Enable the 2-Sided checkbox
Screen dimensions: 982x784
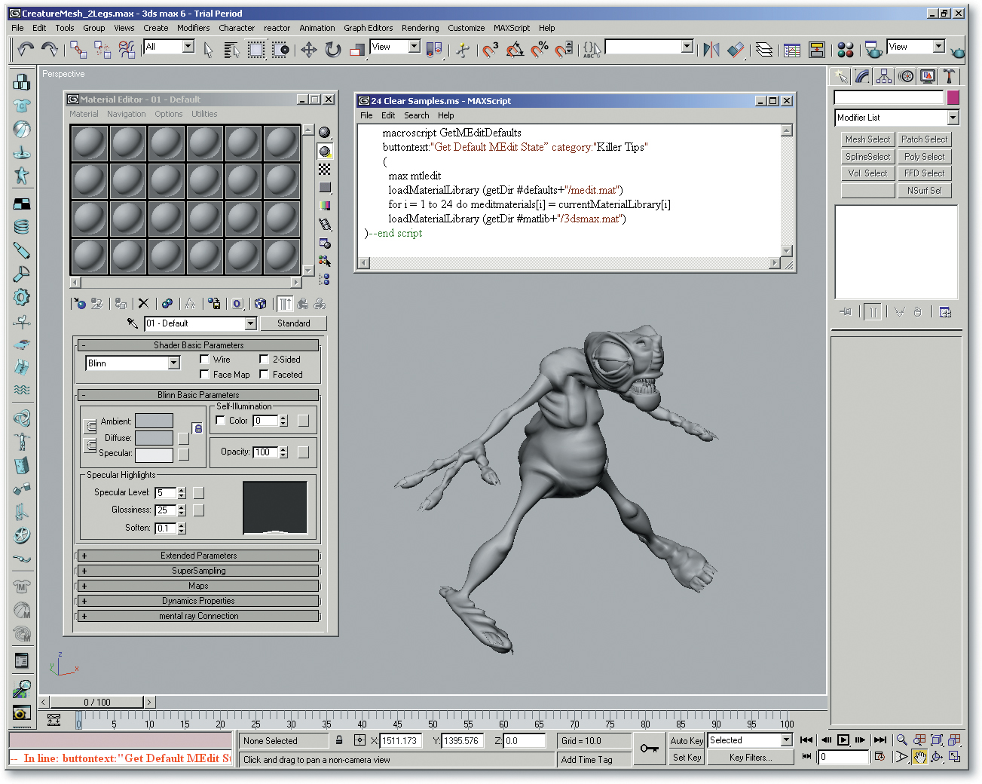264,360
